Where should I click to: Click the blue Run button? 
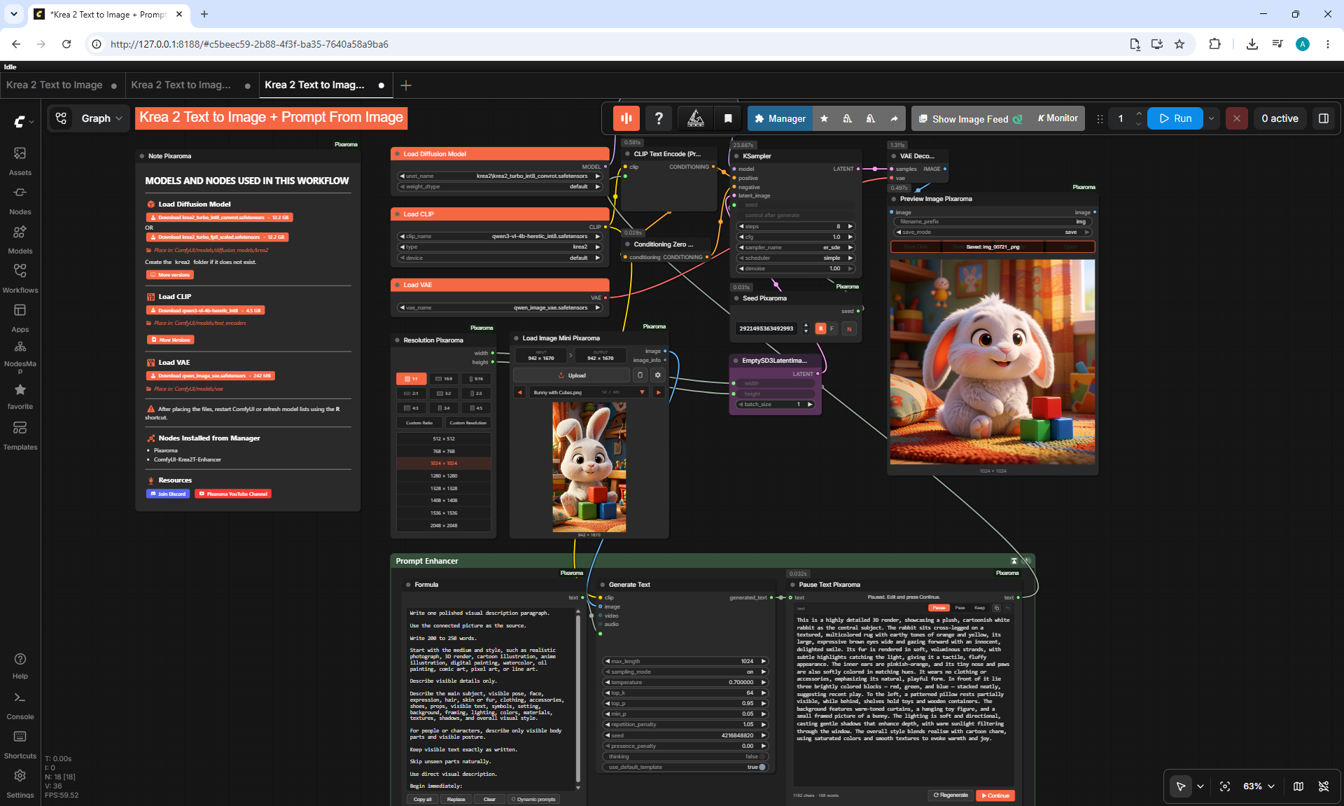(1176, 118)
